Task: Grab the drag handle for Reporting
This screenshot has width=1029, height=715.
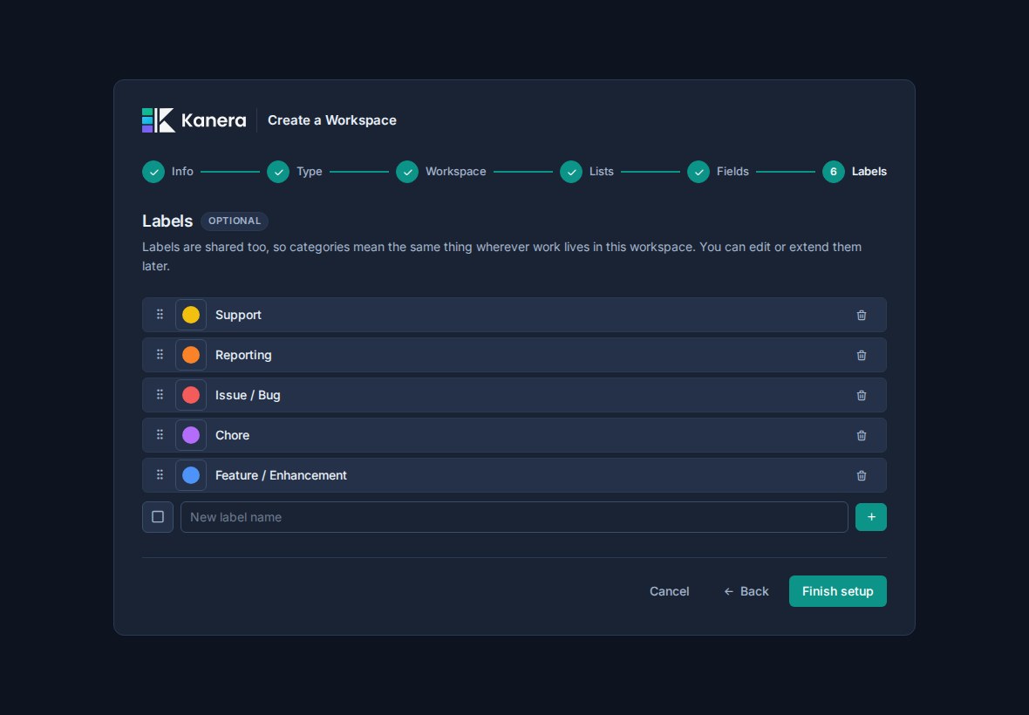Action: 160,354
